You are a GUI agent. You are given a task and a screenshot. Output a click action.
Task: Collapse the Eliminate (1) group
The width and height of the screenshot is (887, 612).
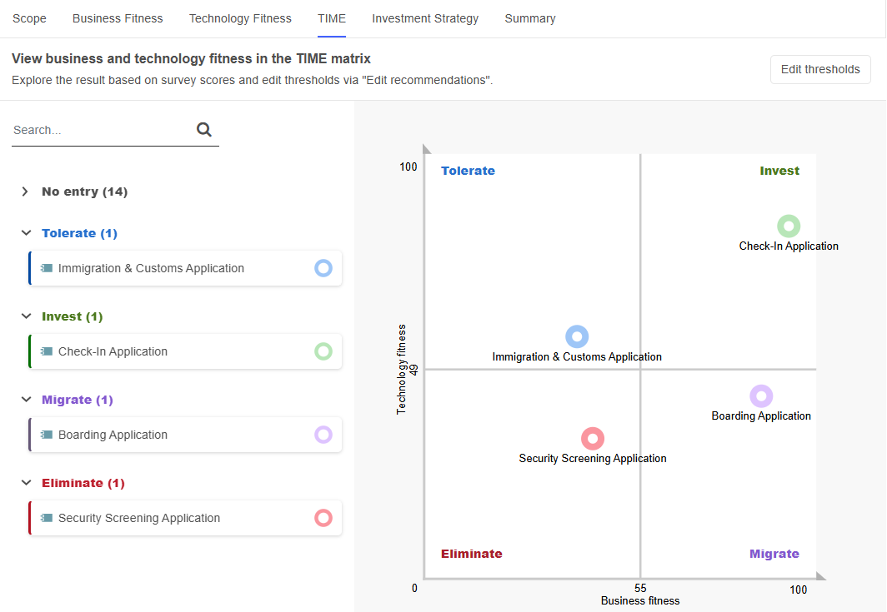point(25,483)
